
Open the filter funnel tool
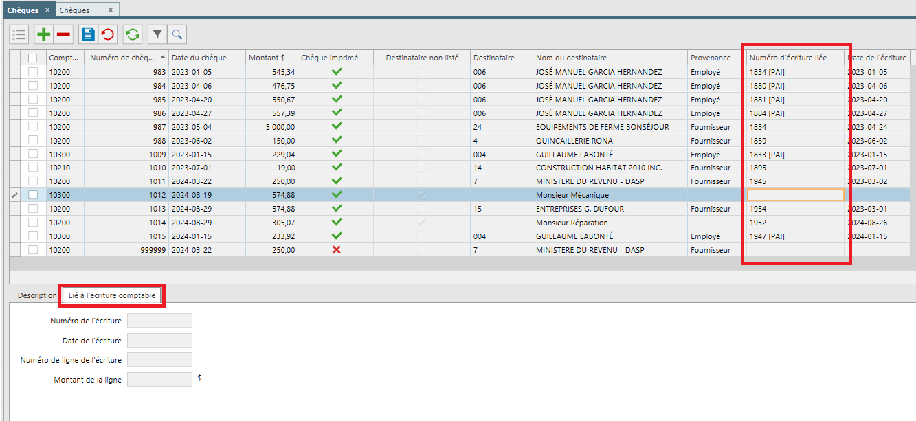coord(157,34)
